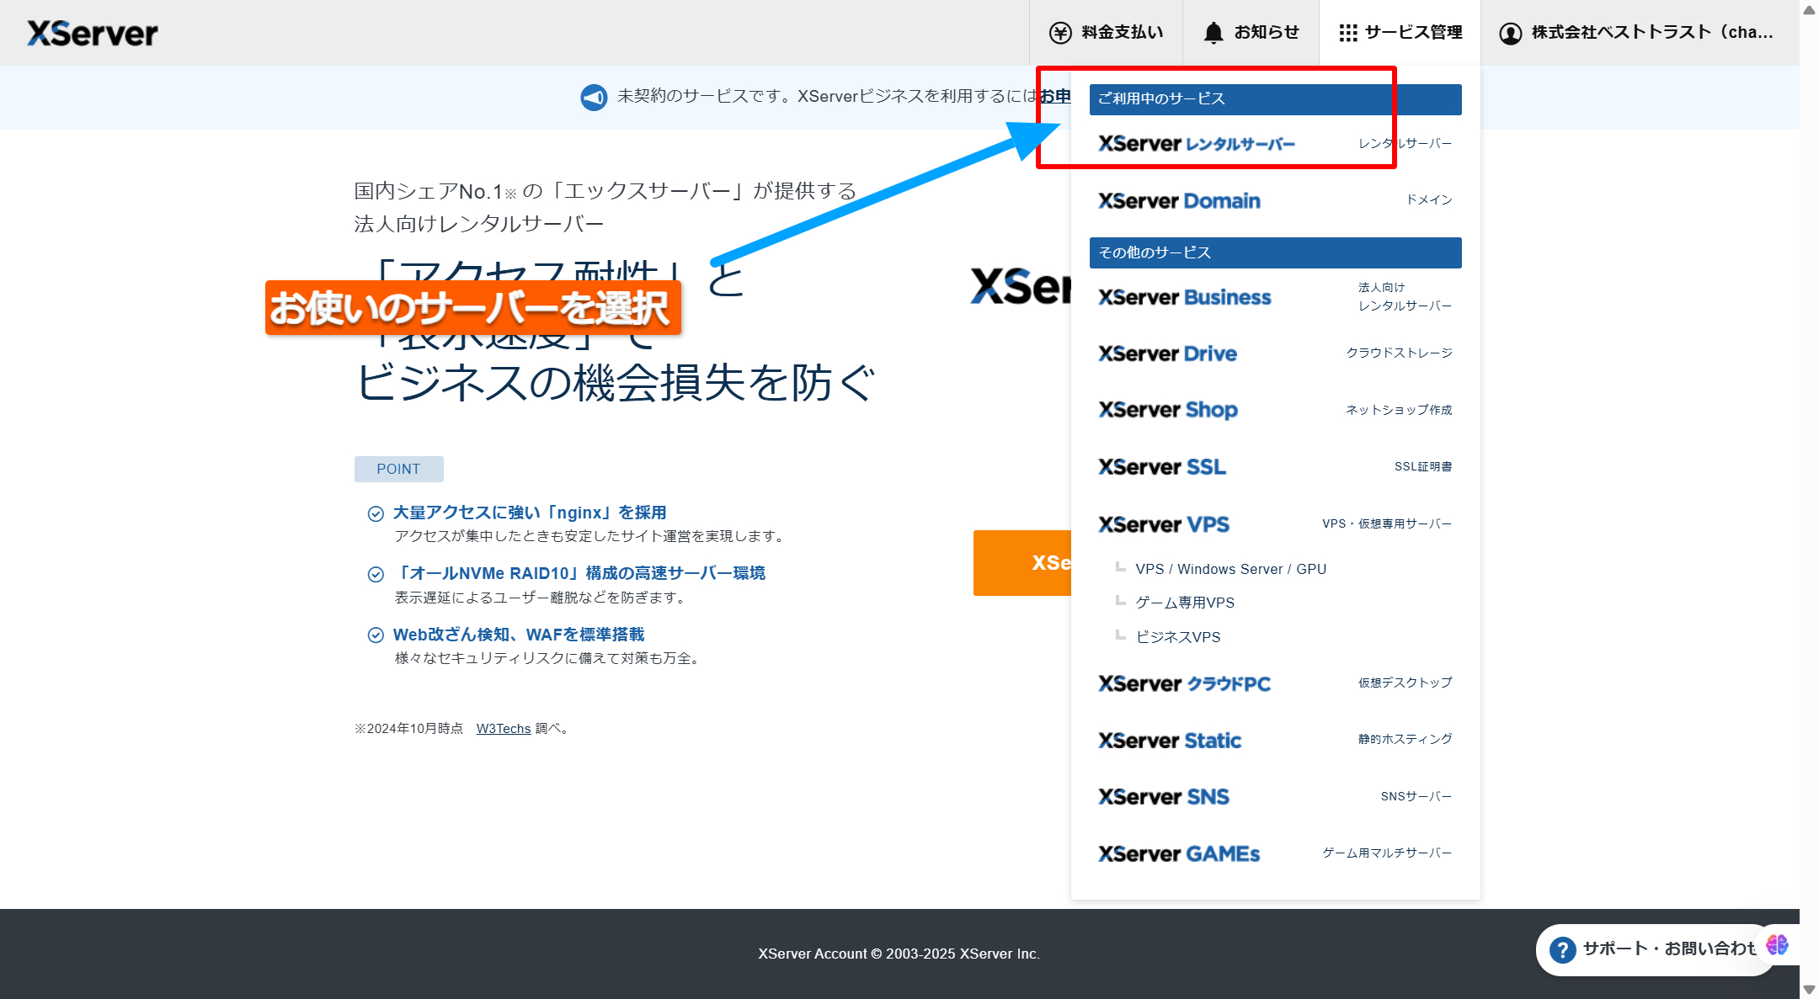This screenshot has width=1819, height=999.
Task: Select XServer レンタルサーバー service
Action: pos(1275,144)
